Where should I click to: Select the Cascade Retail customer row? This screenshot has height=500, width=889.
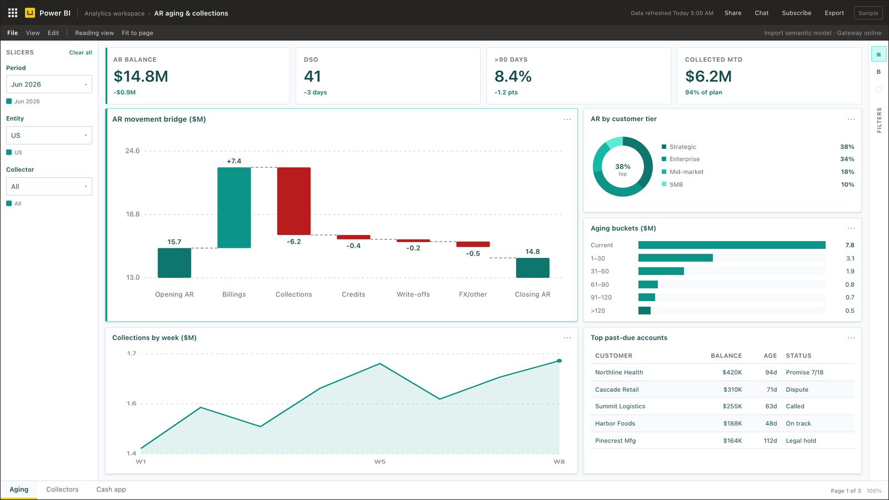coord(722,389)
